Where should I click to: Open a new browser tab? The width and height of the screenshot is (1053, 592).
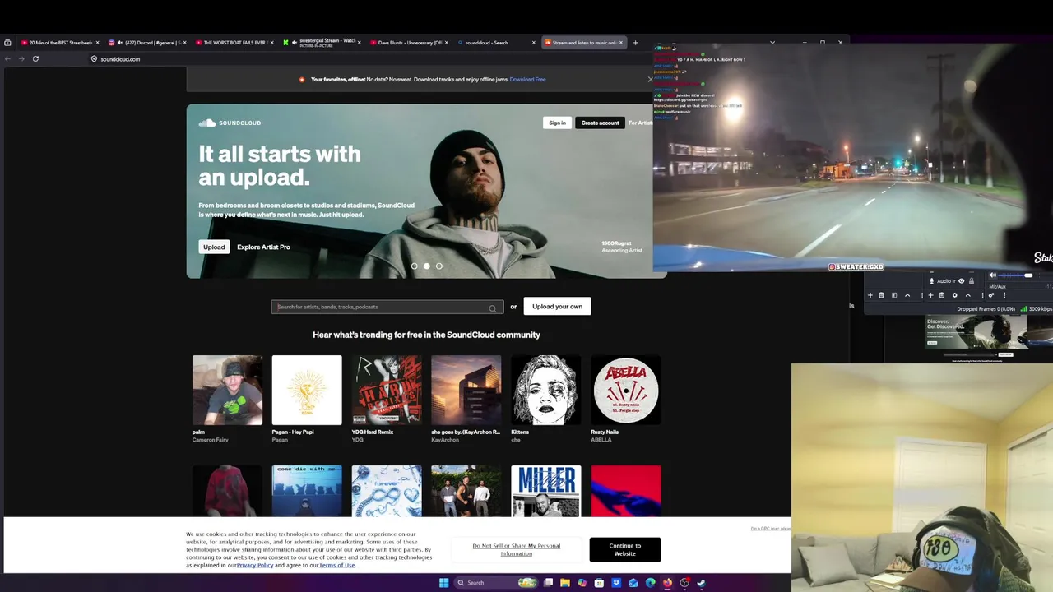click(635, 43)
